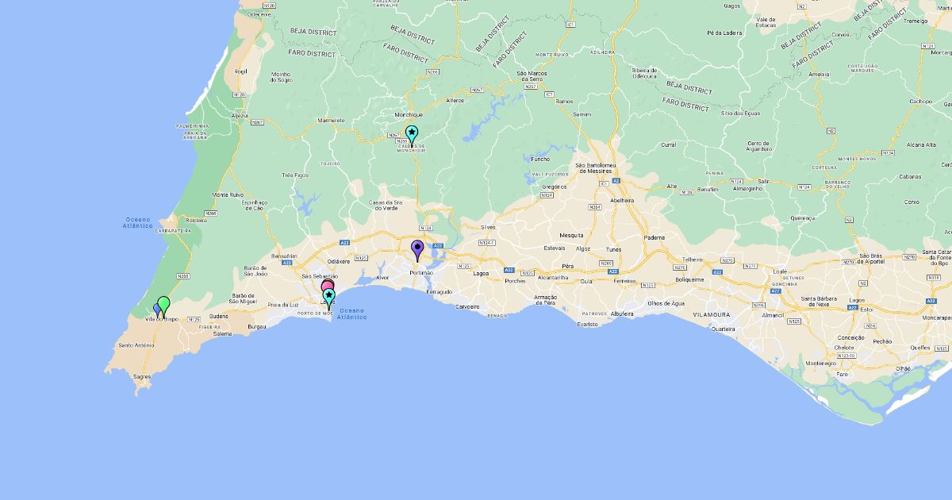This screenshot has width=952, height=500.
Task: Click the Marmelete label
Action: coord(330,121)
